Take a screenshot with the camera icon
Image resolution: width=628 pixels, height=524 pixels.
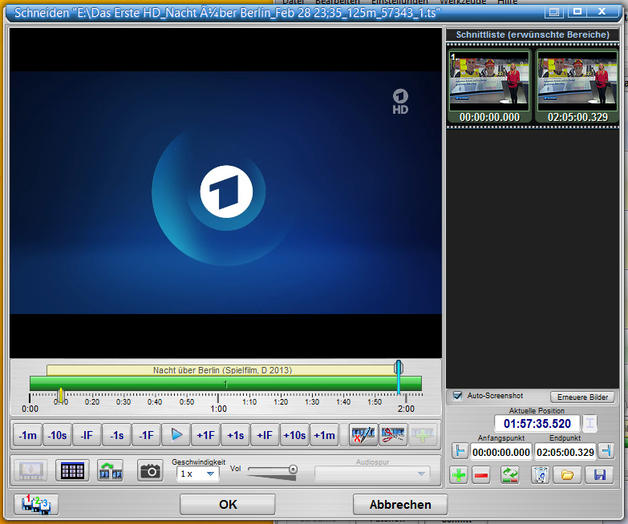click(149, 471)
